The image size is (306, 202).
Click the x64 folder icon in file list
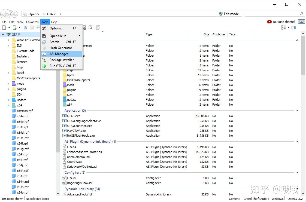pos(65,104)
